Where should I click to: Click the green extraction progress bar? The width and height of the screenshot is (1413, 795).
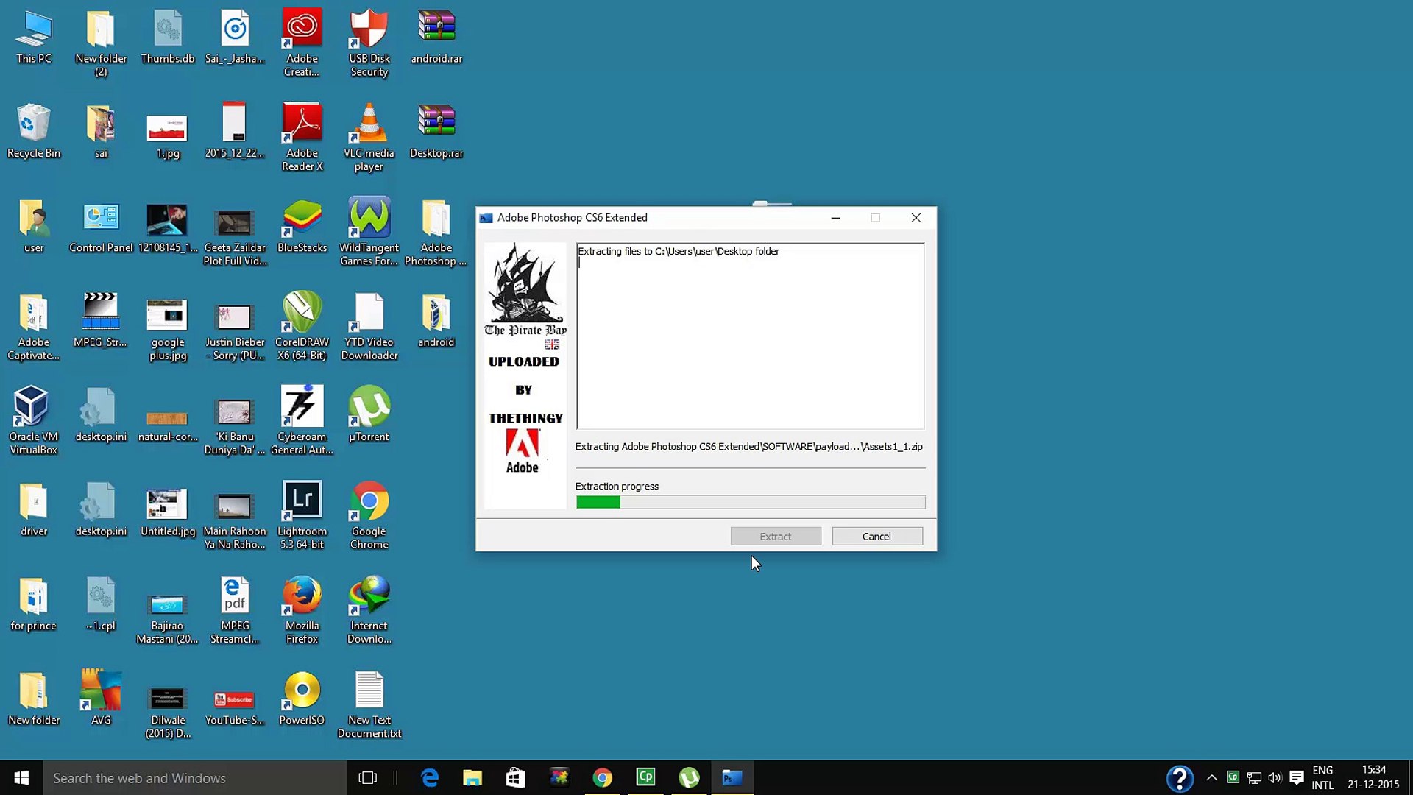click(x=750, y=502)
